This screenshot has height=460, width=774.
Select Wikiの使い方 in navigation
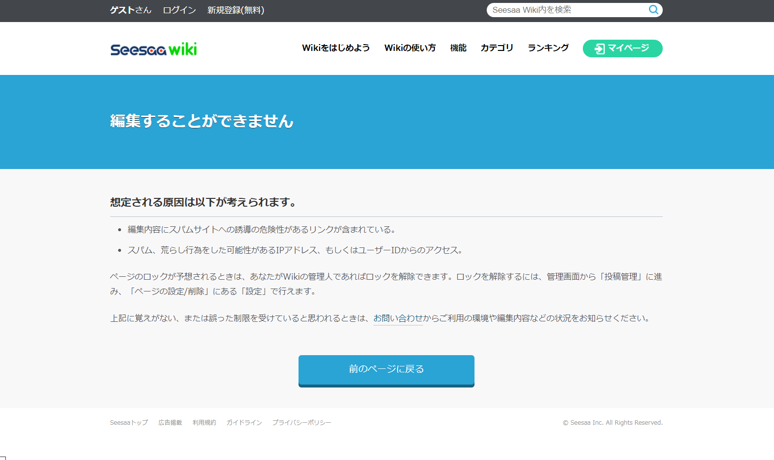pos(410,48)
